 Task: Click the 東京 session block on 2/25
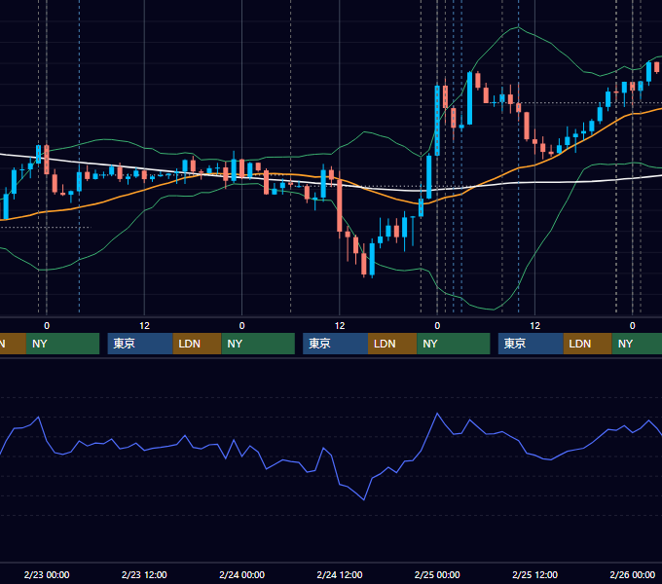pos(532,344)
